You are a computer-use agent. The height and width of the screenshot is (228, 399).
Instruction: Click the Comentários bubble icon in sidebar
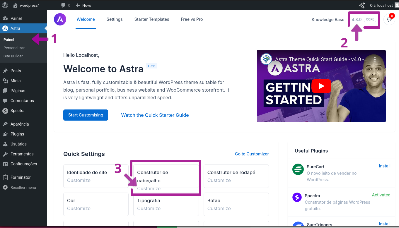click(5, 101)
